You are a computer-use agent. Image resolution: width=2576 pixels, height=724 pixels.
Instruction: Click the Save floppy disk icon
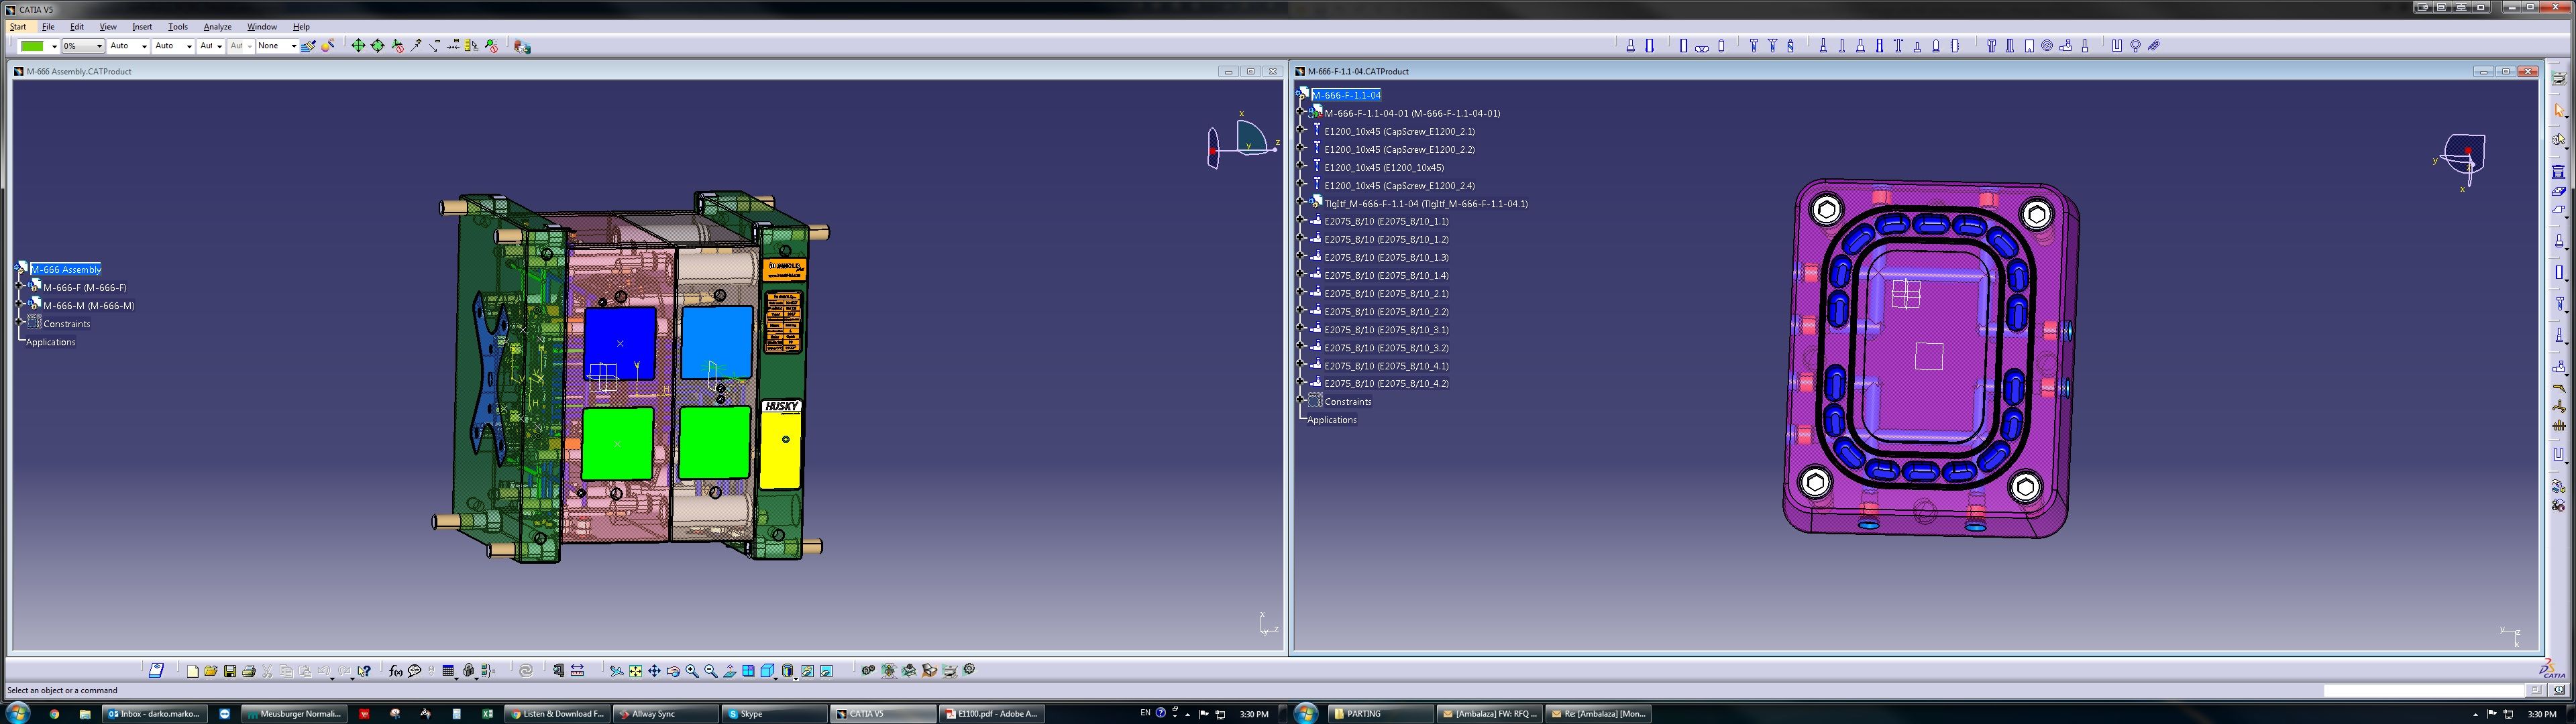[x=230, y=671]
